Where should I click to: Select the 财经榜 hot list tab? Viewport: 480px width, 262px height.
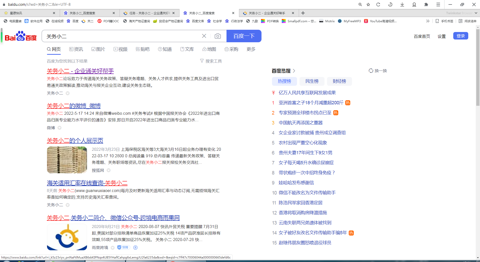coord(339,81)
